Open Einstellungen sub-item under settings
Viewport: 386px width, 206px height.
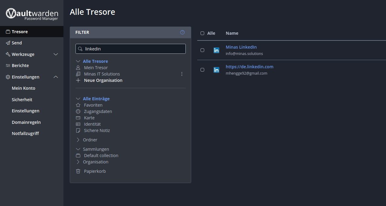pos(25,111)
